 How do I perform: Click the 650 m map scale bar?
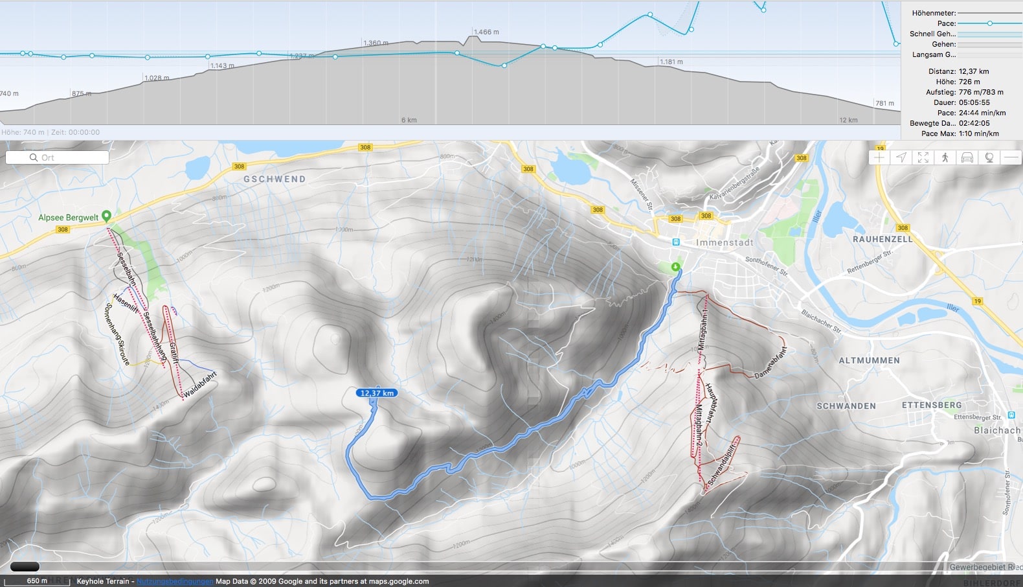[x=37, y=581]
